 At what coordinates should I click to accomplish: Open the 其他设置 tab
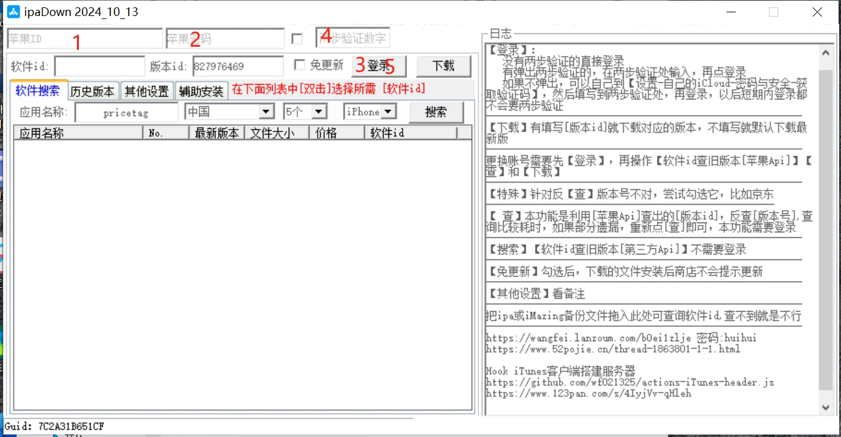[x=147, y=90]
